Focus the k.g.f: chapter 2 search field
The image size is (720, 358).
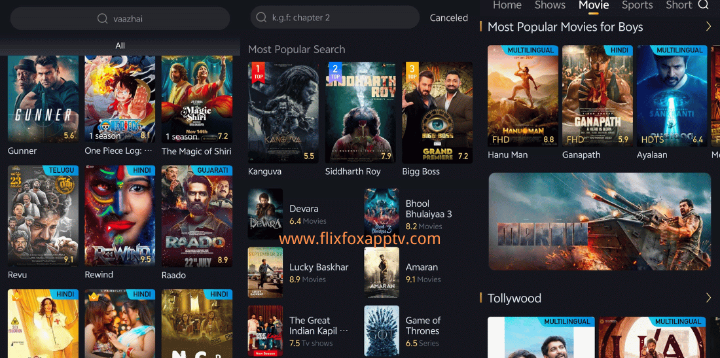tap(334, 18)
